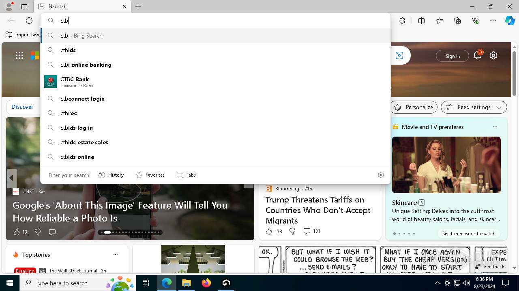Choose 'ctbi online banking' suggestion
519x291 pixels.
215,65
